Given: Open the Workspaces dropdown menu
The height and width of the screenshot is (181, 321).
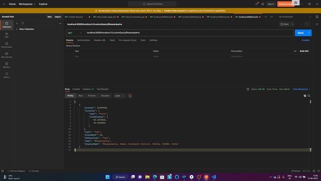Looking at the screenshot, I should click(x=27, y=4).
